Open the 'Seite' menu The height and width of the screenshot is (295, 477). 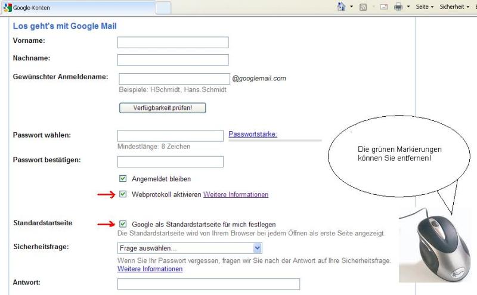pyautogui.click(x=424, y=7)
